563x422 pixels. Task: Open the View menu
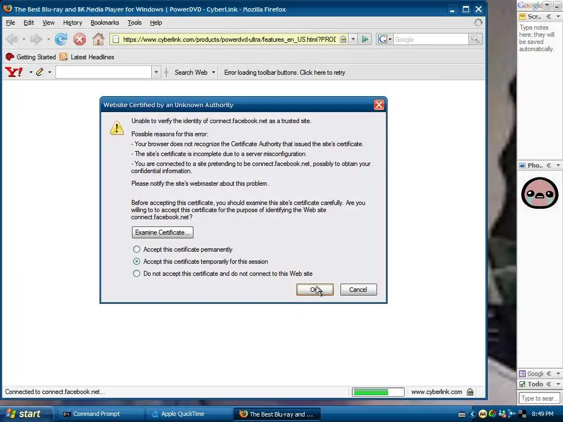pyautogui.click(x=48, y=23)
